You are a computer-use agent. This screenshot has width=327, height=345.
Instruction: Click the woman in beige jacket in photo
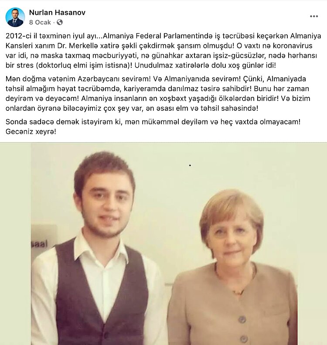tap(233, 268)
